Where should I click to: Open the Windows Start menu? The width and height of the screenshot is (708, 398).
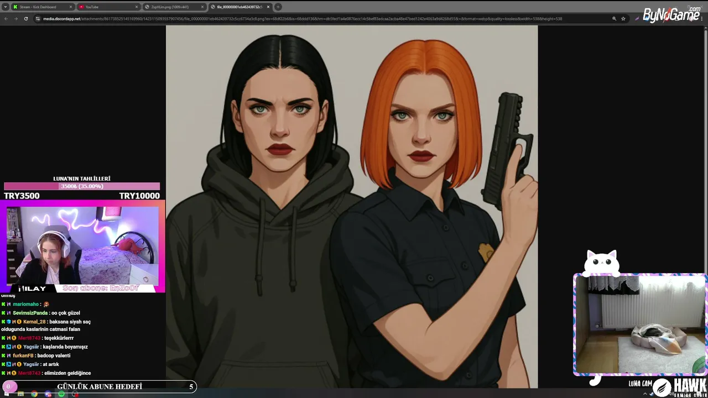[x=7, y=394]
